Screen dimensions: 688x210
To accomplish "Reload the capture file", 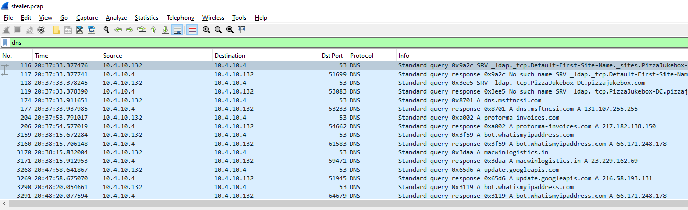I will (91, 30).
